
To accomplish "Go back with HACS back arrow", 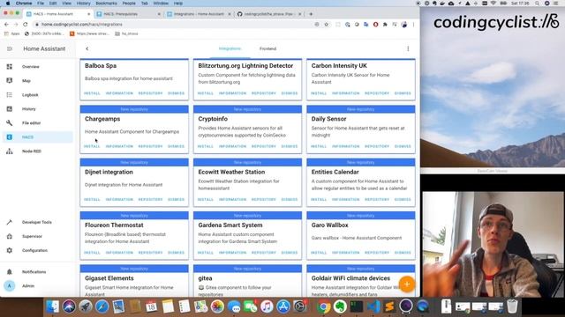I will tap(87, 48).
